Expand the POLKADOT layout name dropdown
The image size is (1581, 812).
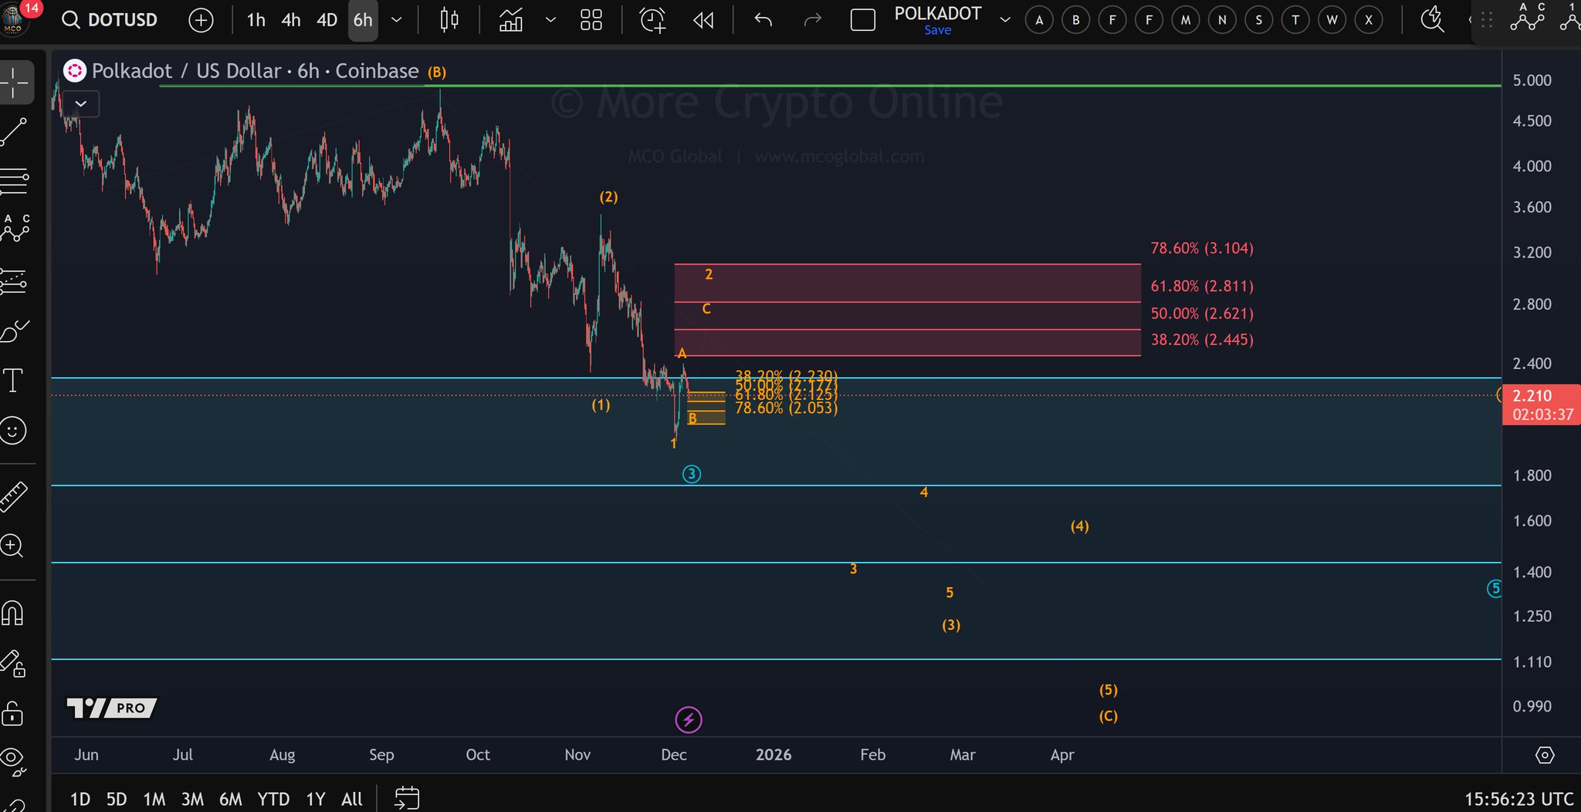[1004, 20]
